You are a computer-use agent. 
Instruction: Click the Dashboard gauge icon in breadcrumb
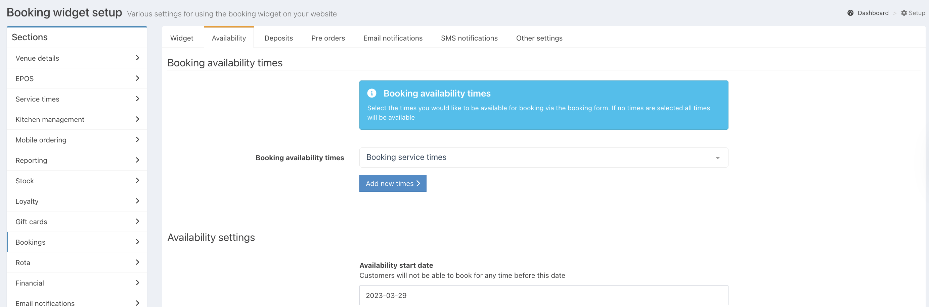click(x=850, y=13)
